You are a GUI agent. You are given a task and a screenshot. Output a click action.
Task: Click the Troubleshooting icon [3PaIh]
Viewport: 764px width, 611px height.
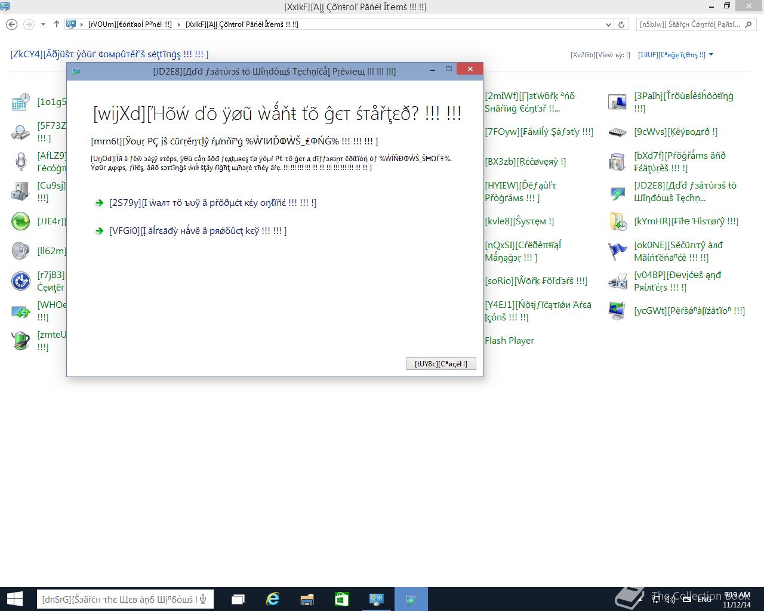pyautogui.click(x=618, y=102)
